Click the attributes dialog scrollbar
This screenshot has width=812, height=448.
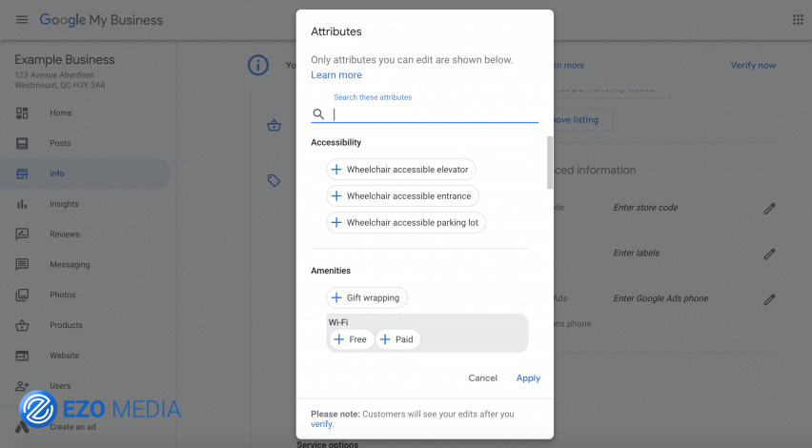pyautogui.click(x=550, y=163)
